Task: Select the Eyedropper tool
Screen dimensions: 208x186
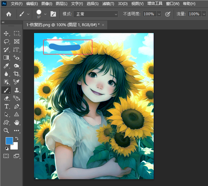Action: pyautogui.click(x=6, y=66)
